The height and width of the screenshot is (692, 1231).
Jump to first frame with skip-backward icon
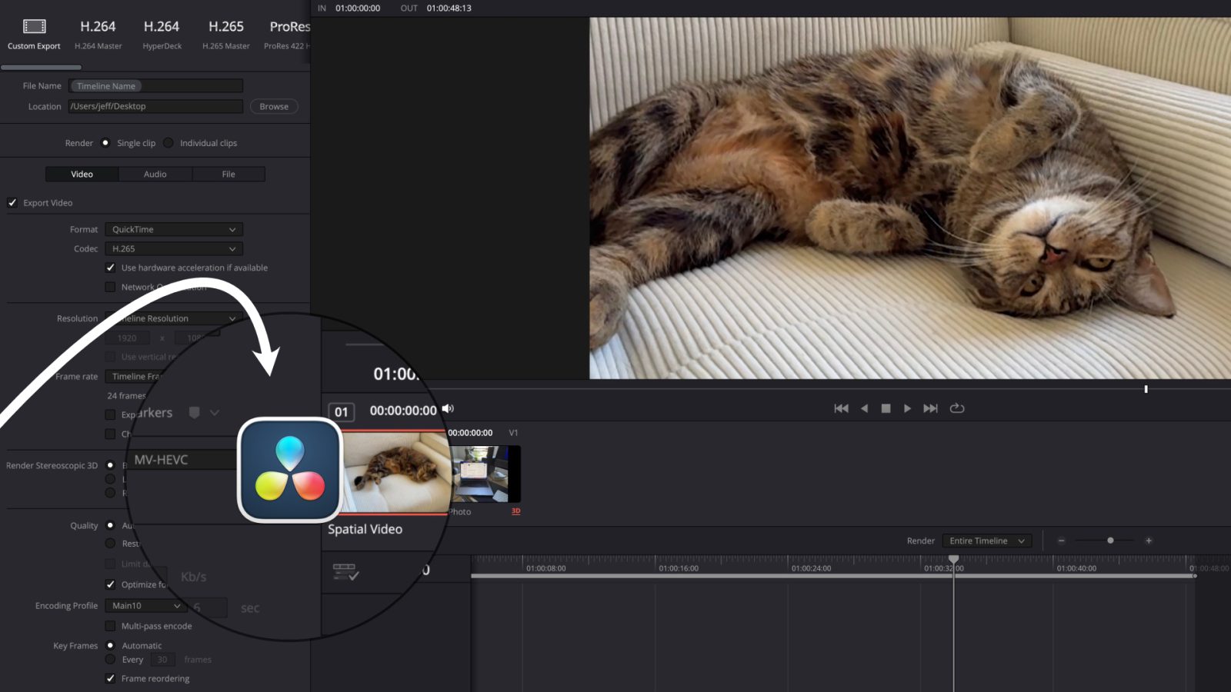pos(841,408)
